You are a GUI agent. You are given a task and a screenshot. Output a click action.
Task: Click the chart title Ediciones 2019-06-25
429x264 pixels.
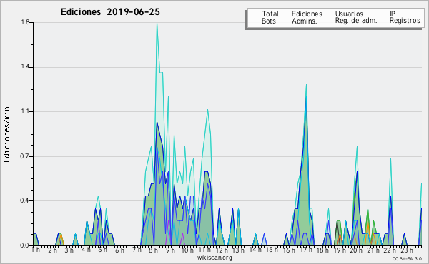click(x=110, y=12)
